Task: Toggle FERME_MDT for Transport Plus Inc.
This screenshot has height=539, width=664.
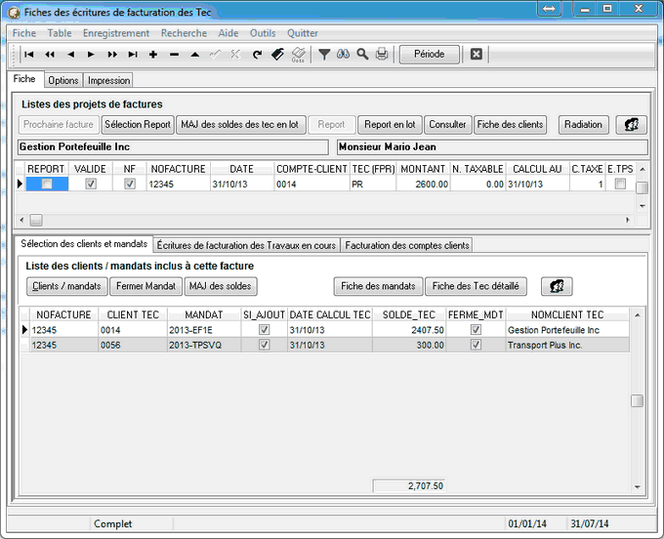Action: pyautogui.click(x=476, y=345)
